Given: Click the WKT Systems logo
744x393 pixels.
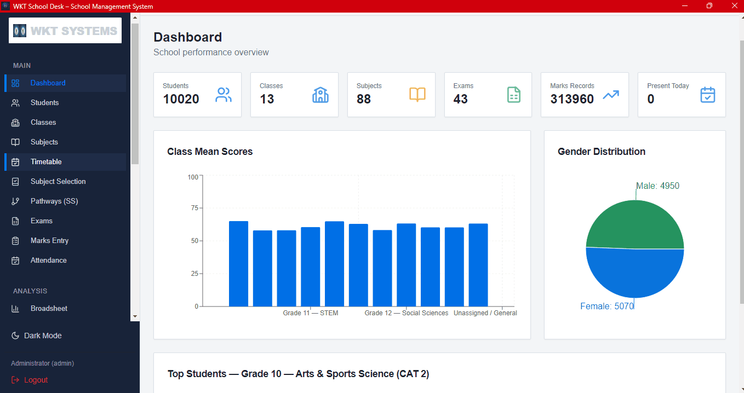Looking at the screenshot, I should pyautogui.click(x=65, y=31).
